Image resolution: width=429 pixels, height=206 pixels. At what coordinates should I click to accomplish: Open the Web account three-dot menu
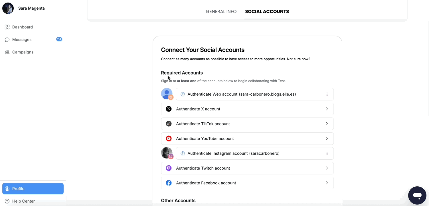tap(327, 94)
